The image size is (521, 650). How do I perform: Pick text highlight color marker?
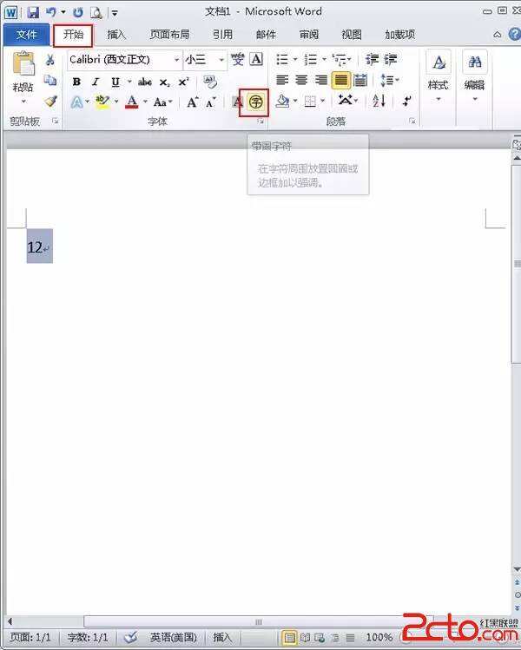click(102, 102)
